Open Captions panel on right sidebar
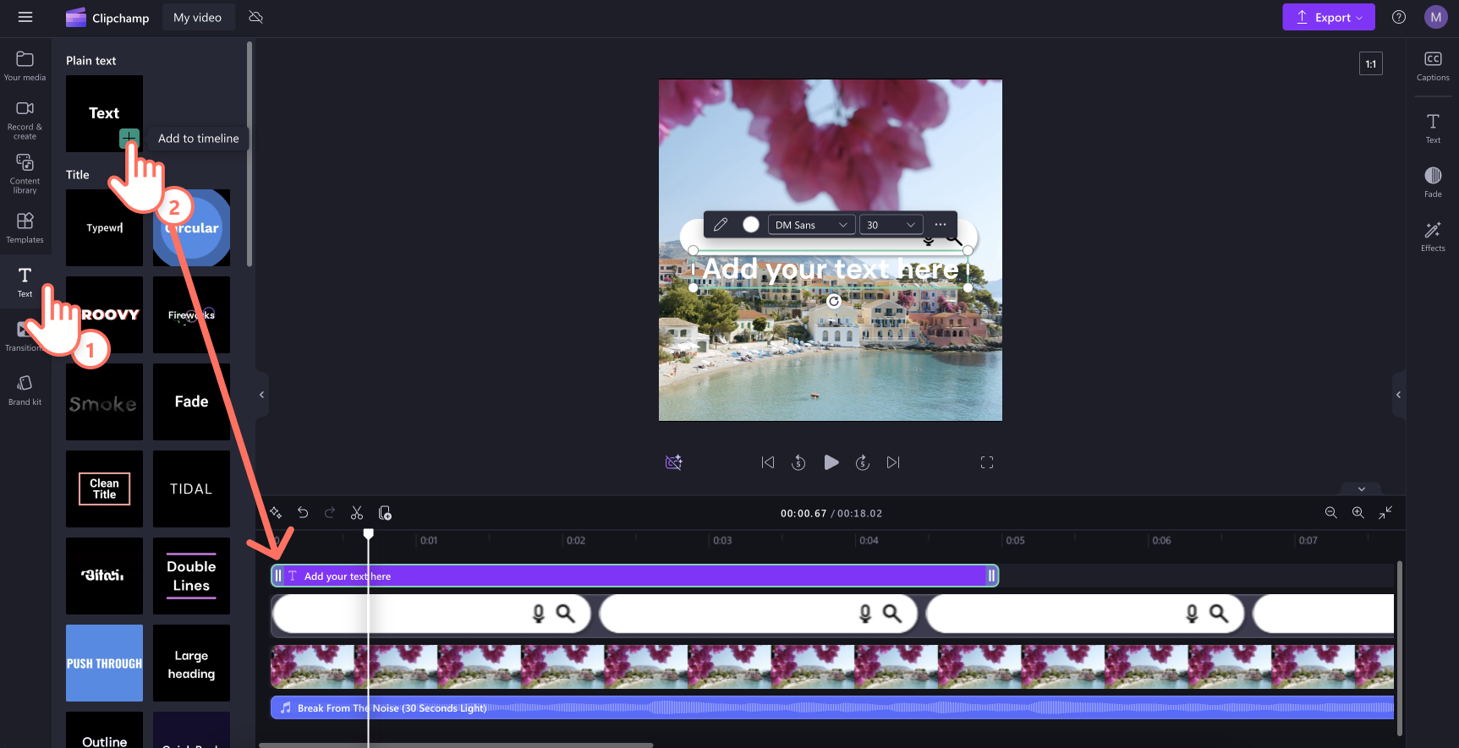The image size is (1459, 748). coord(1433,65)
